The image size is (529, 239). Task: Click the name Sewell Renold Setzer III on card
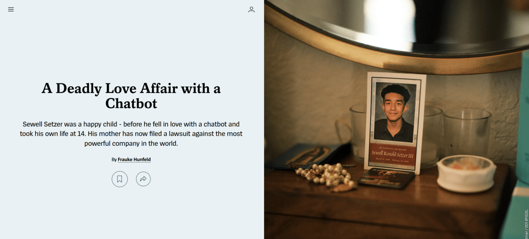(392, 154)
